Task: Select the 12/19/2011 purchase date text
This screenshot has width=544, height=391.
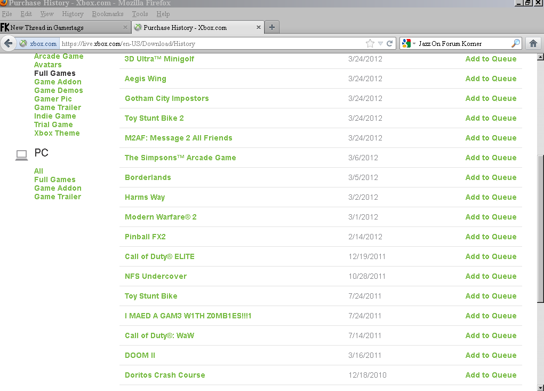Action: (x=367, y=256)
